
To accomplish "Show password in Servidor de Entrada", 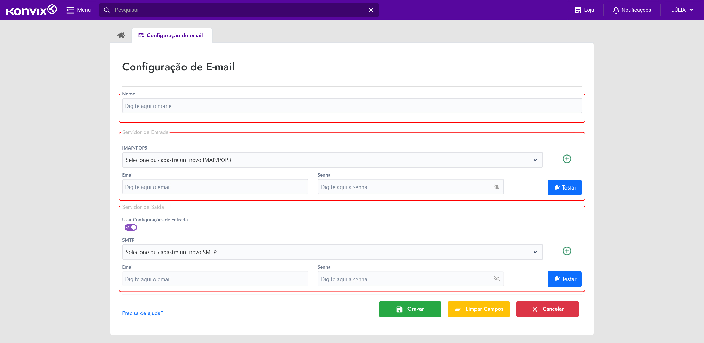I will [497, 187].
